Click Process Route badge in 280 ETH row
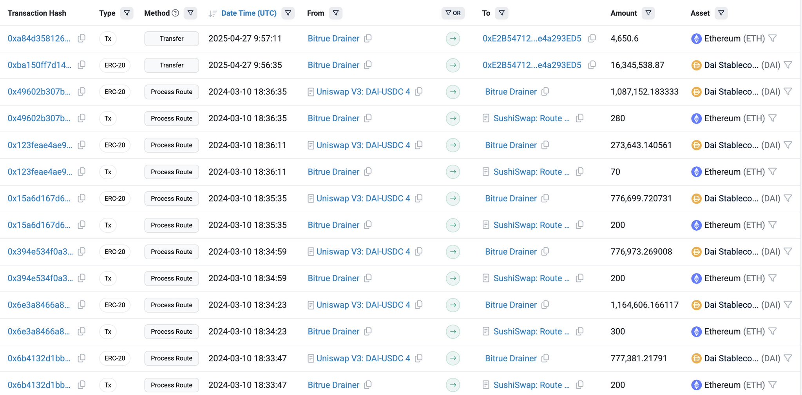Viewport: 802px width, 395px height. pos(172,118)
